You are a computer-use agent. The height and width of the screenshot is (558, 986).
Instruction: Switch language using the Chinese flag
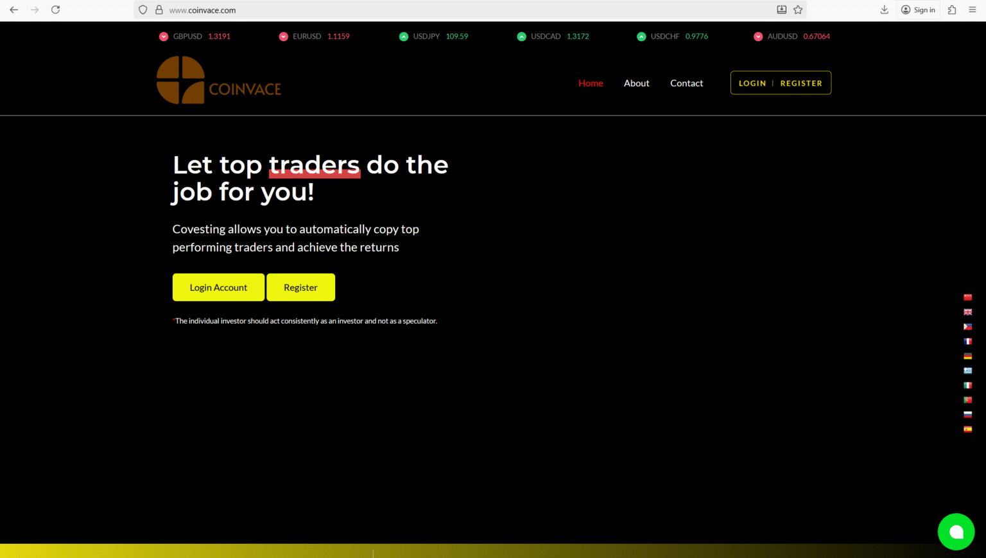point(967,297)
